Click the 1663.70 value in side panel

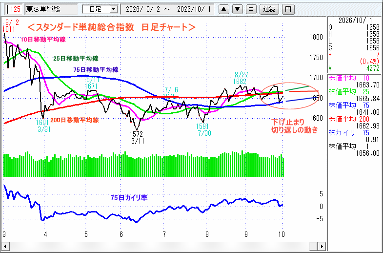(x=367, y=85)
